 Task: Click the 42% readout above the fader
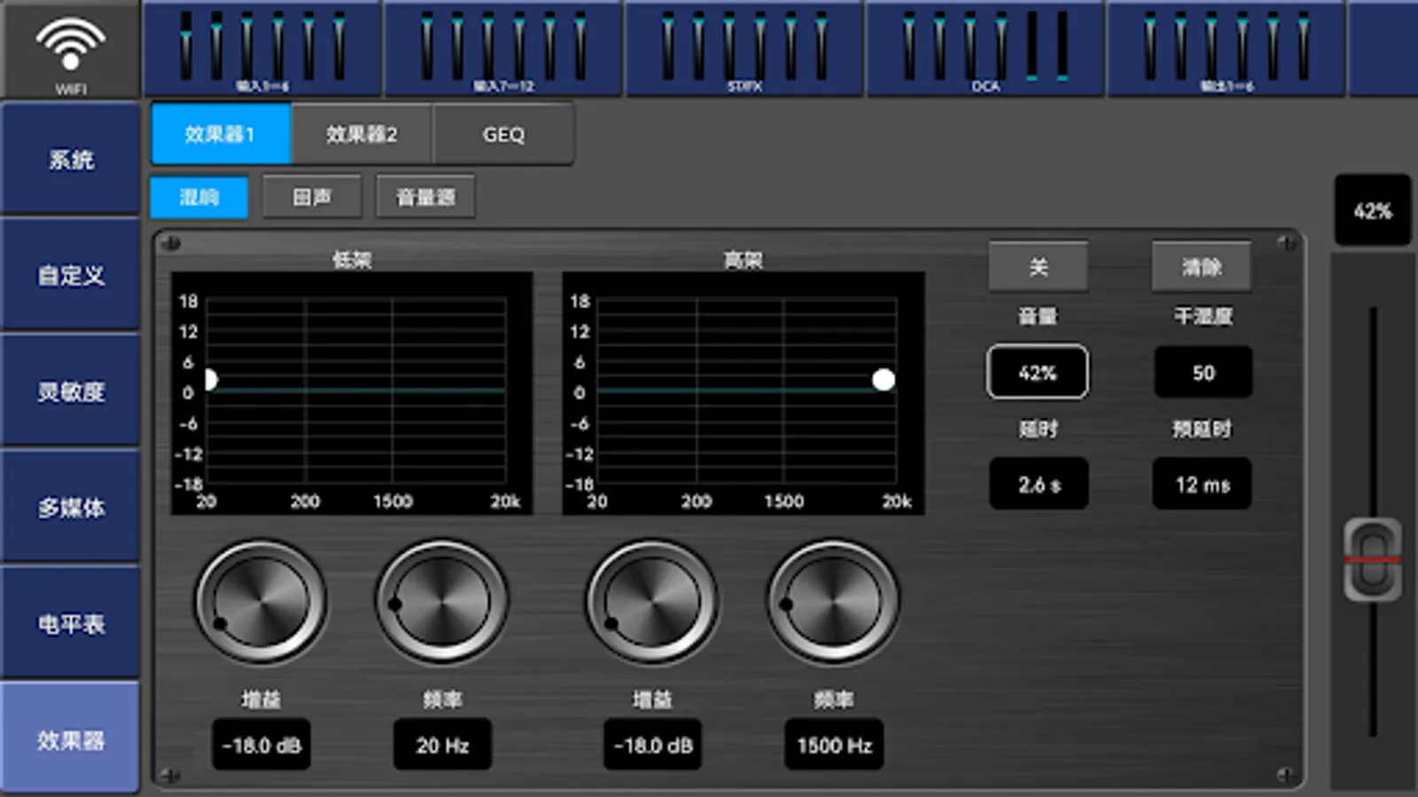[x=1373, y=211]
